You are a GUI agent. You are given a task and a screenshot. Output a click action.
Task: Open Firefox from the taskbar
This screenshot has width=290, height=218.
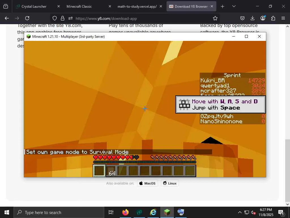click(x=125, y=212)
